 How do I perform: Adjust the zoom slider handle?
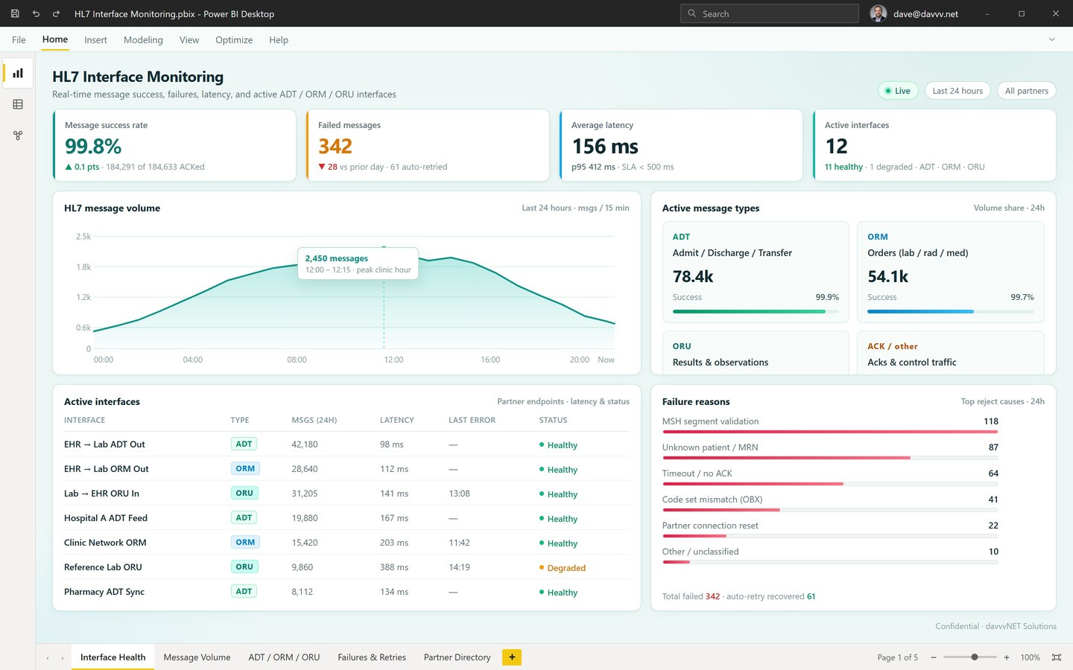coord(975,657)
